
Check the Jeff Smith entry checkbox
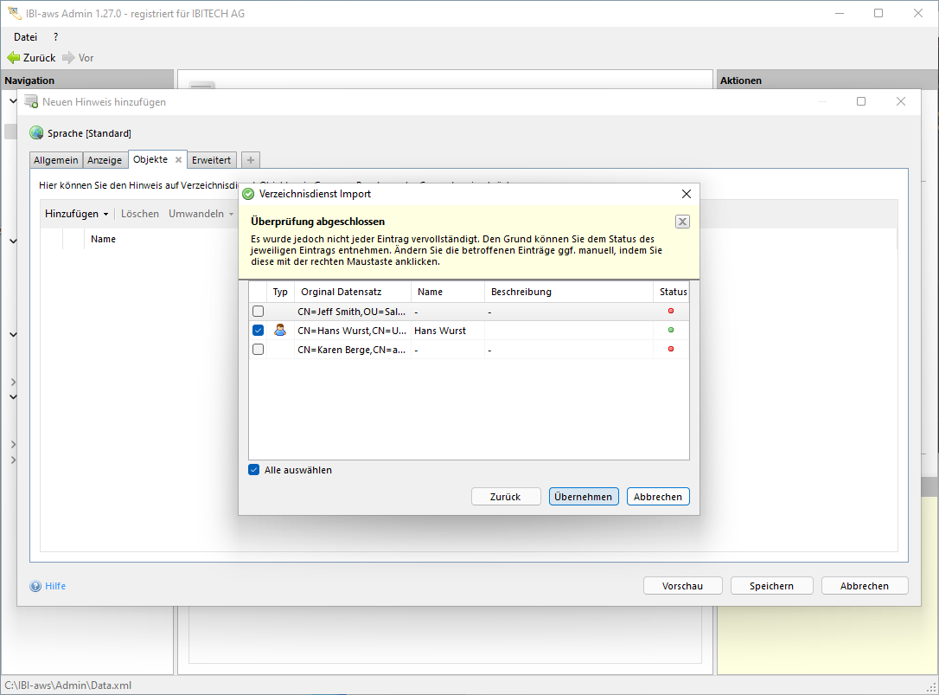click(258, 312)
